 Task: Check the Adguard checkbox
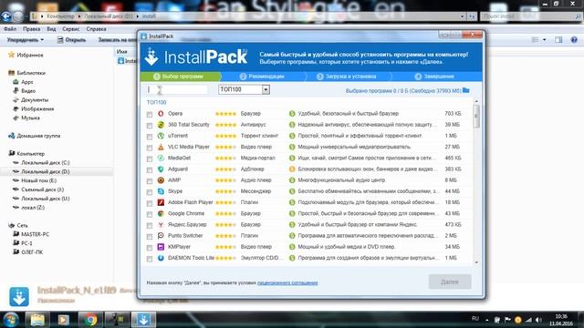(x=150, y=170)
